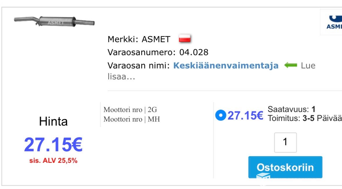Image resolution: width=342 pixels, height=189 pixels.
Task: Add the item with the Ostoskoriin button
Action: [285, 167]
